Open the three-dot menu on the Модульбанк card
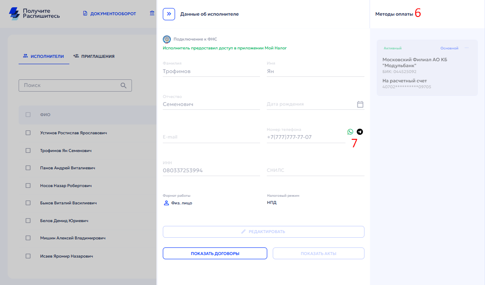This screenshot has height=285, width=485. (467, 48)
